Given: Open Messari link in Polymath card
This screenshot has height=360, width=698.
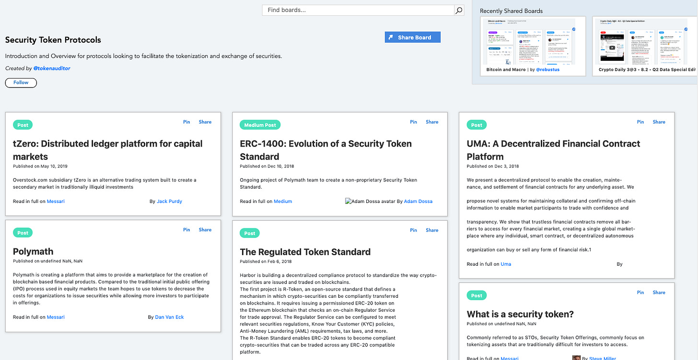Looking at the screenshot, I should (56, 317).
